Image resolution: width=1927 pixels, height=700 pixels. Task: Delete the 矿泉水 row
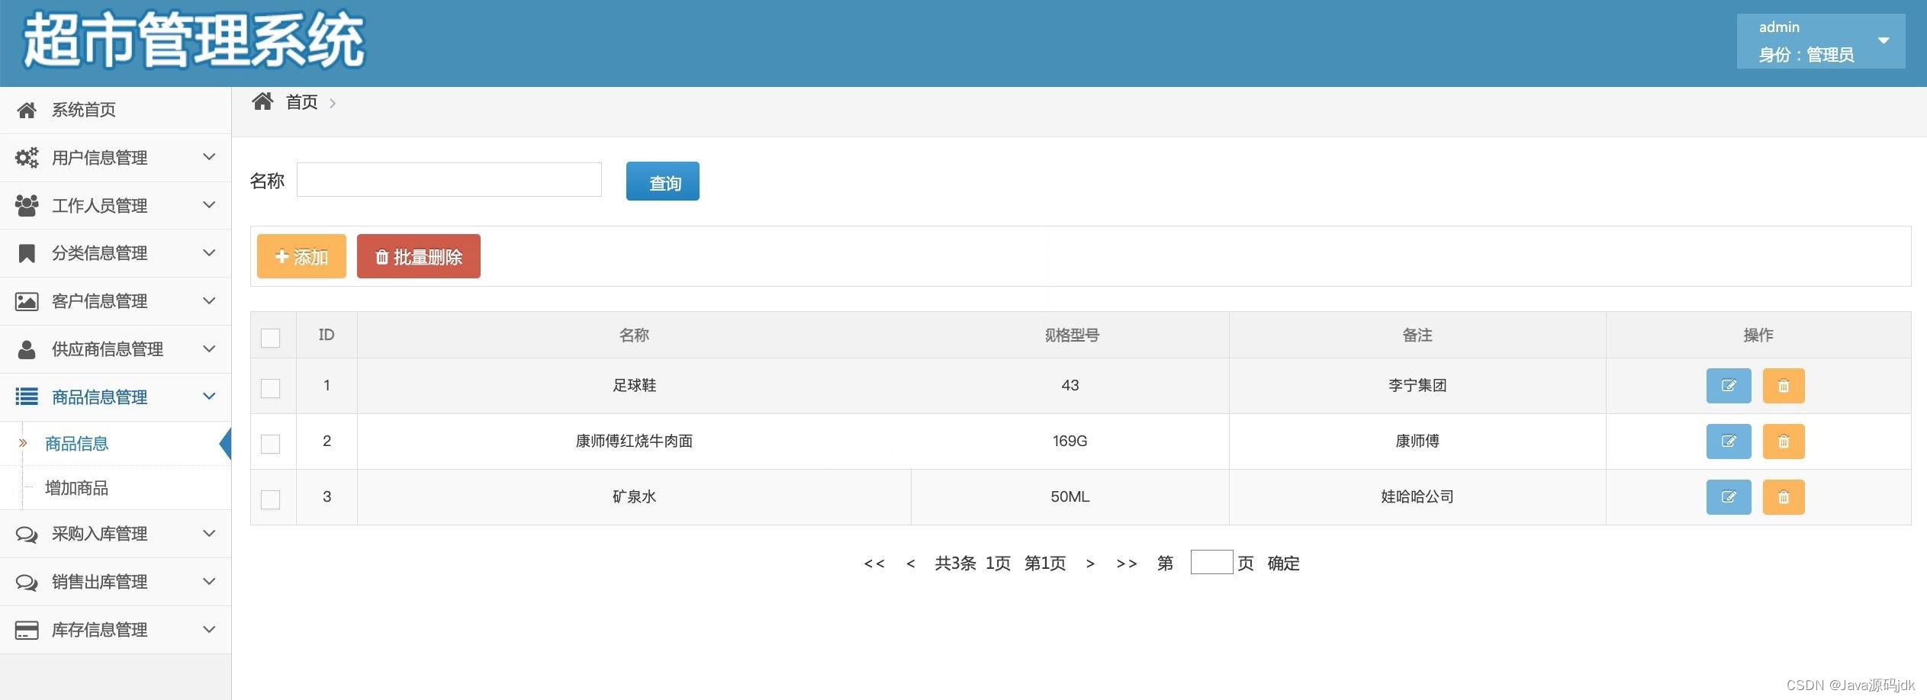tap(1784, 497)
